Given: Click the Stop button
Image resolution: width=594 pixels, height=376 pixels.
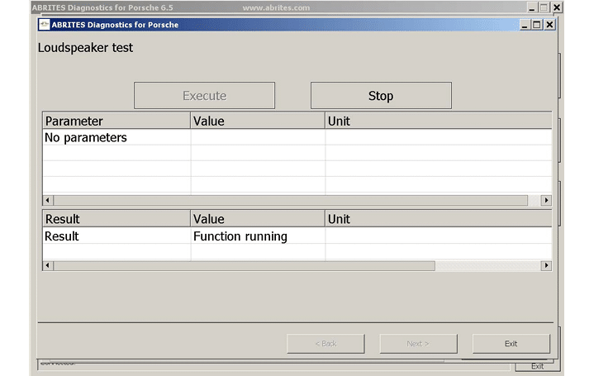Looking at the screenshot, I should [x=381, y=96].
